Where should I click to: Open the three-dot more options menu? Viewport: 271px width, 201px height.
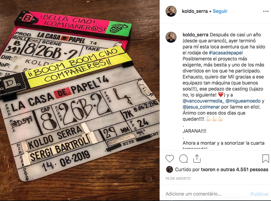click(x=266, y=11)
